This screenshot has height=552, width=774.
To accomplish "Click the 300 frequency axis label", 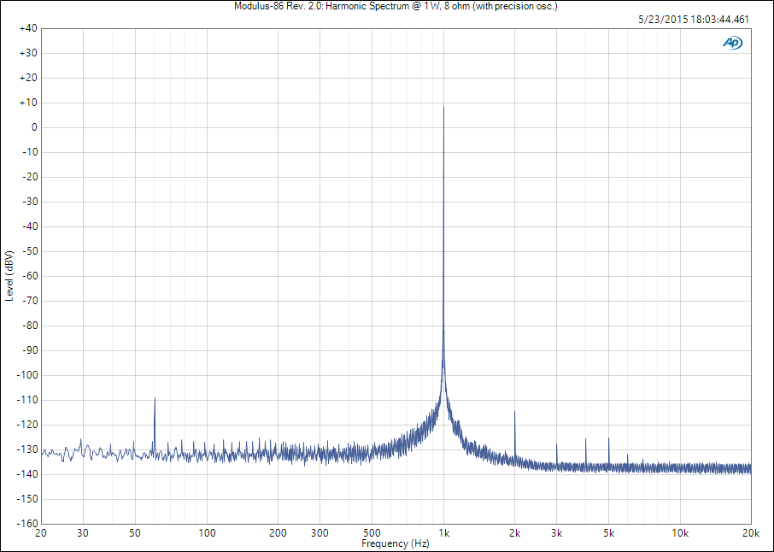I will coord(320,533).
